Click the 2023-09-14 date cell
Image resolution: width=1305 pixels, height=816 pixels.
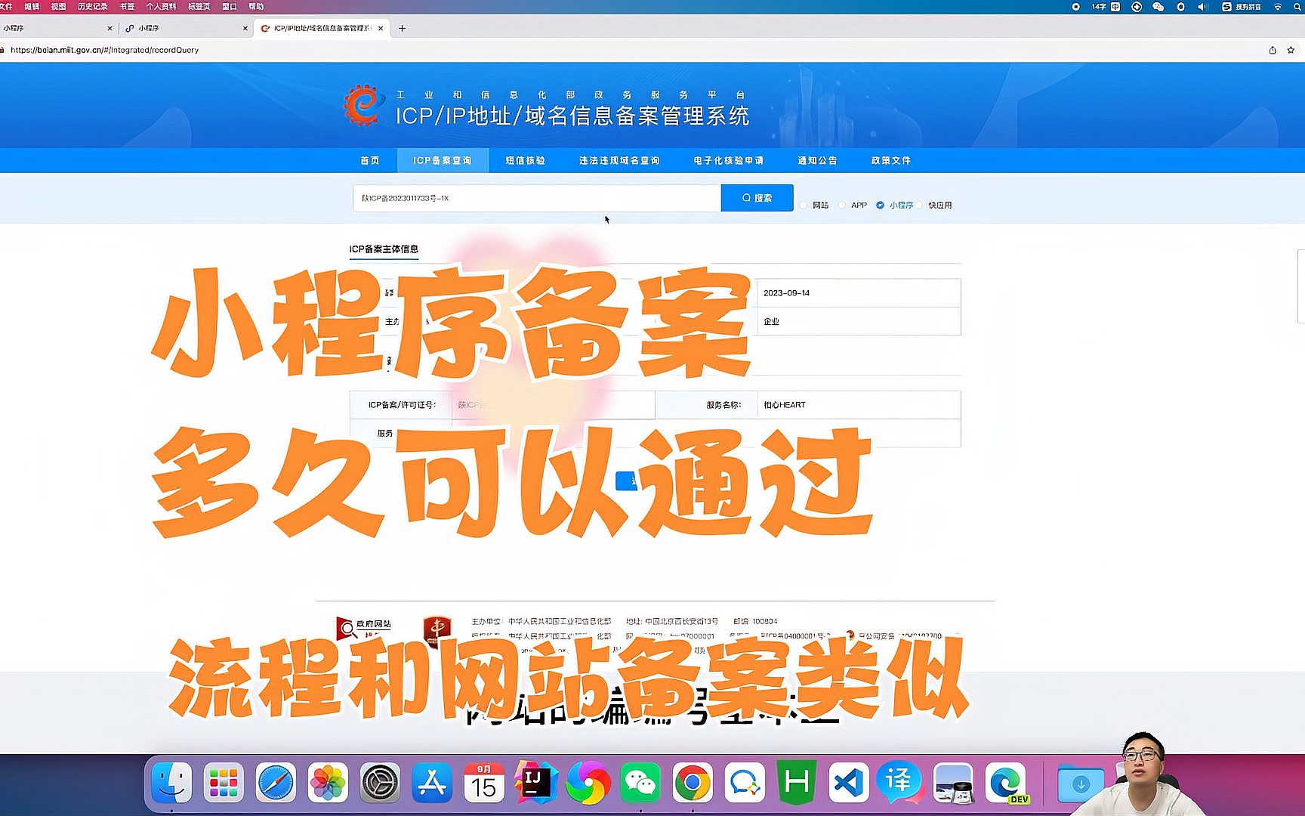[x=859, y=293]
